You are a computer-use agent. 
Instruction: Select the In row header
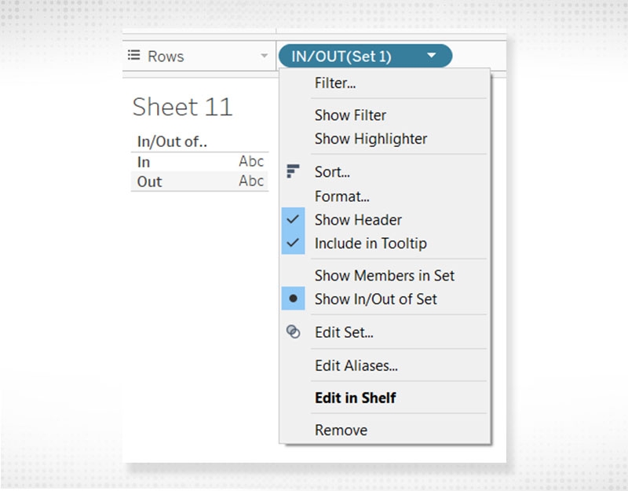[144, 162]
